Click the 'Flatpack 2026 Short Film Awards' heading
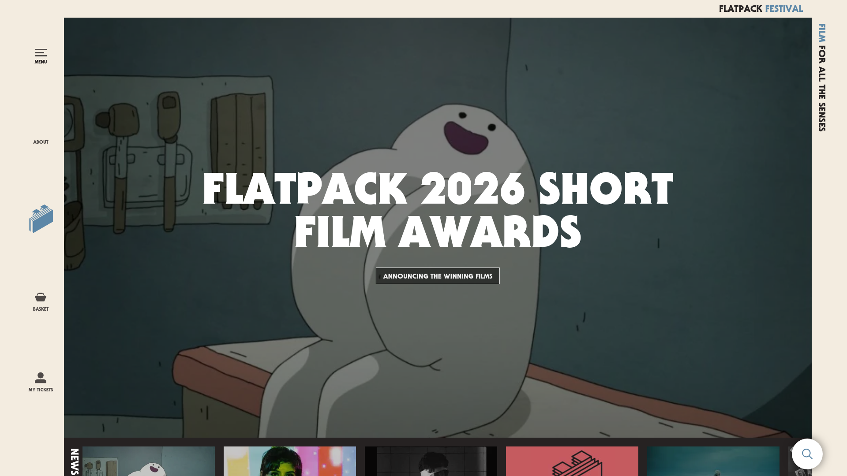The image size is (847, 476). [438, 210]
